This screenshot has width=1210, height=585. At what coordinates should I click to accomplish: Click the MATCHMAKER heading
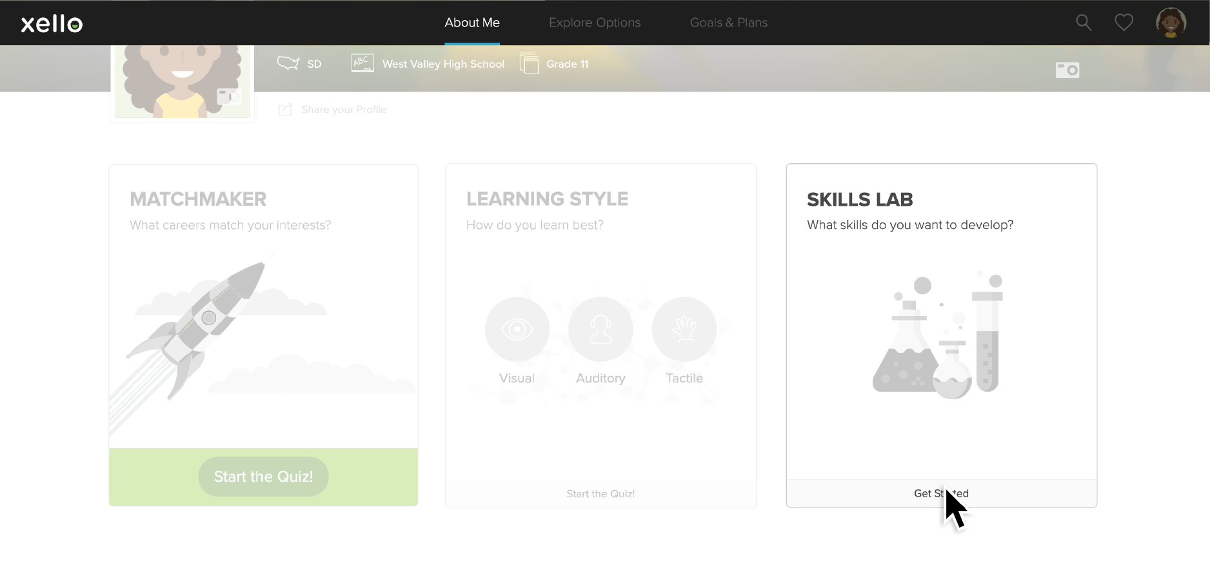[x=198, y=199]
